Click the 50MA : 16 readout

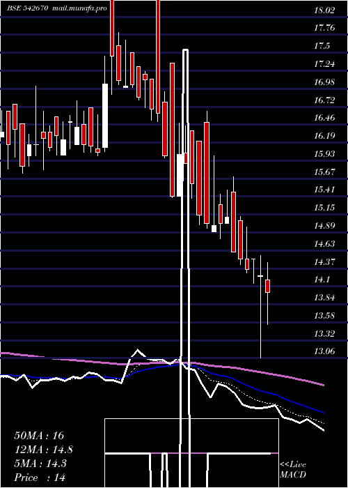[39, 436]
